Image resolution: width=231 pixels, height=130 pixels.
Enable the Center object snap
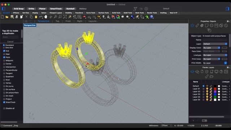click(4, 64)
